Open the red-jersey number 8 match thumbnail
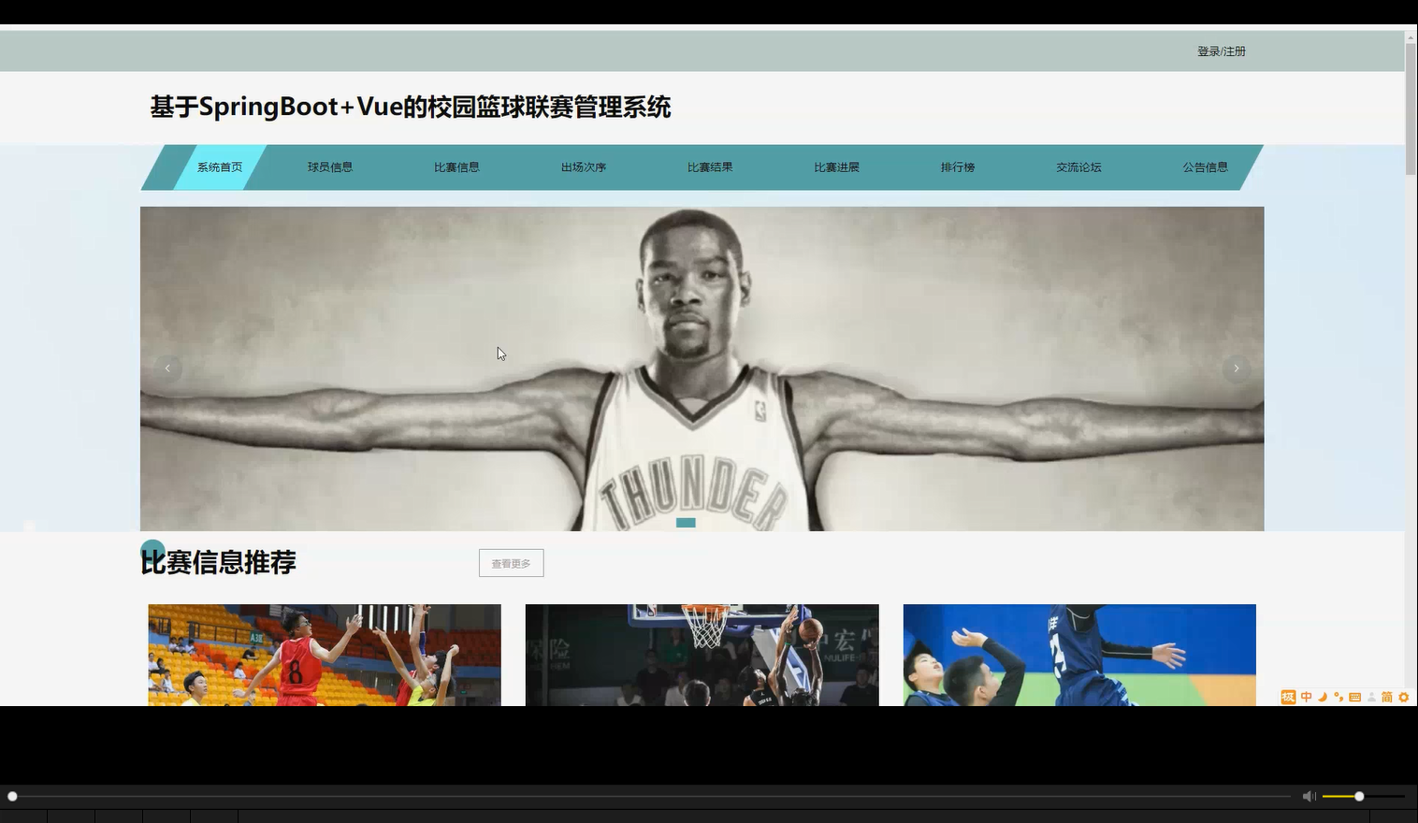 [x=325, y=655]
